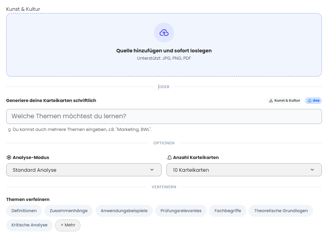Click the chevron in the Karteikarten dropdown
Image resolution: width=330 pixels, height=236 pixels.
pyautogui.click(x=312, y=170)
